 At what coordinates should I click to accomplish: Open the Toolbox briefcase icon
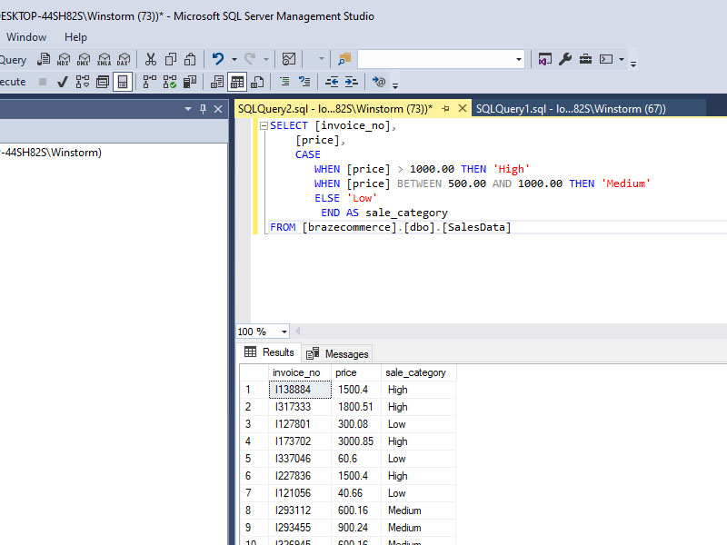(586, 60)
